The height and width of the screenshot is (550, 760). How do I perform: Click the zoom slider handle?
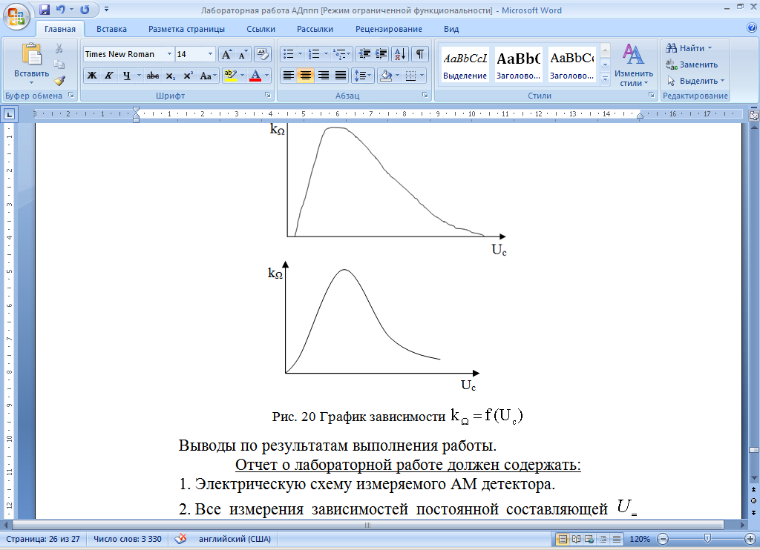pos(707,538)
